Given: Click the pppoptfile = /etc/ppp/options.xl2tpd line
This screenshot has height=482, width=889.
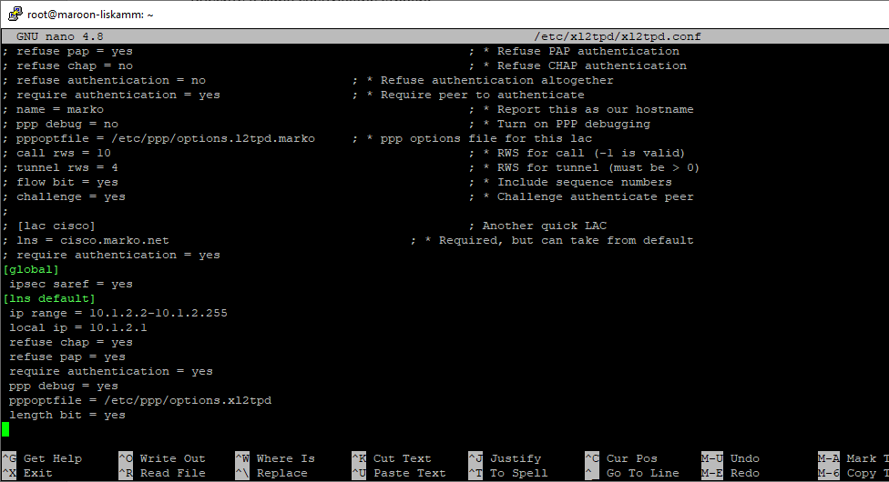Looking at the screenshot, I should coord(140,400).
